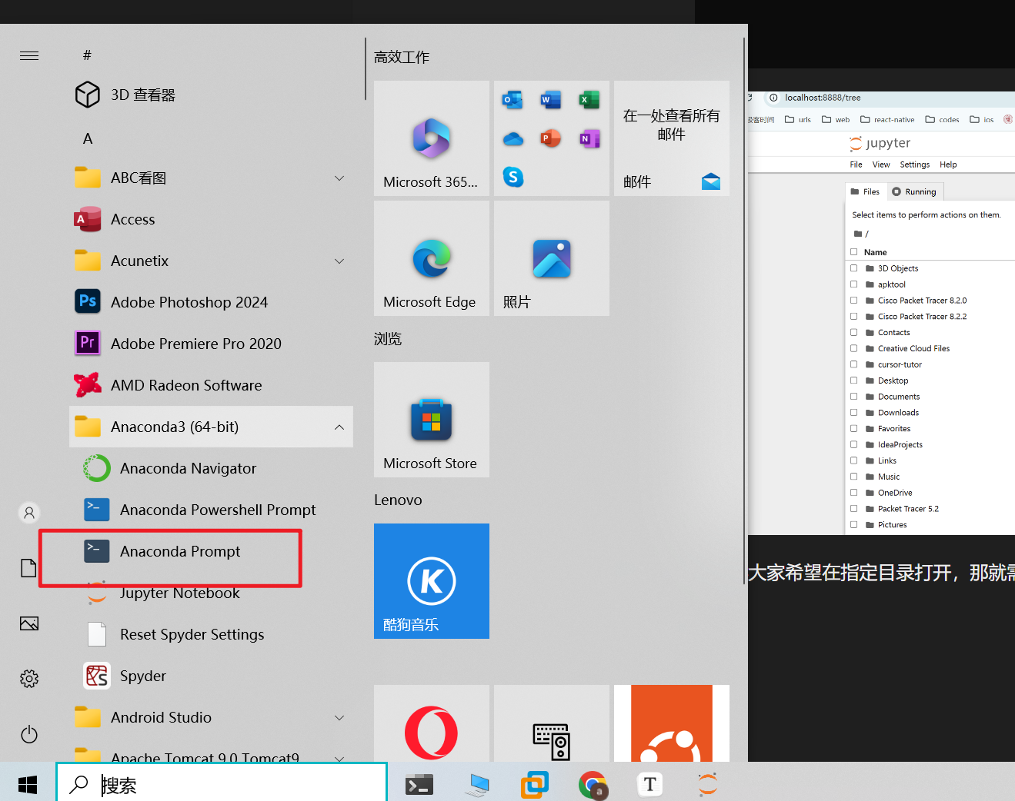
Task: Open the Creative Cloud Files folder link
Action: point(913,349)
